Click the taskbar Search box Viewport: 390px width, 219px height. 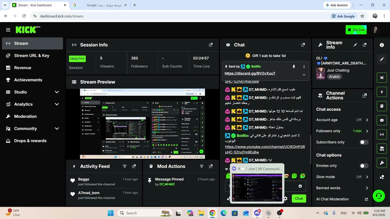(x=145, y=213)
